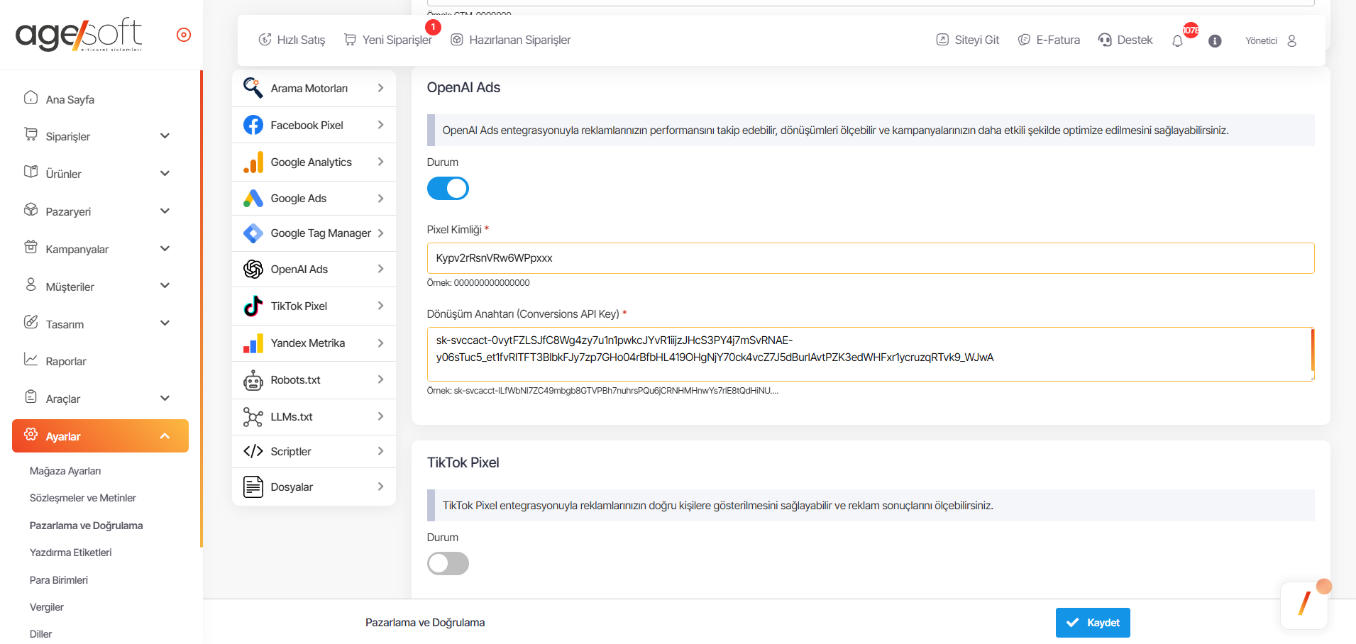This screenshot has width=1356, height=644.
Task: Click the Arama Motorları magnifier icon
Action: (x=253, y=88)
